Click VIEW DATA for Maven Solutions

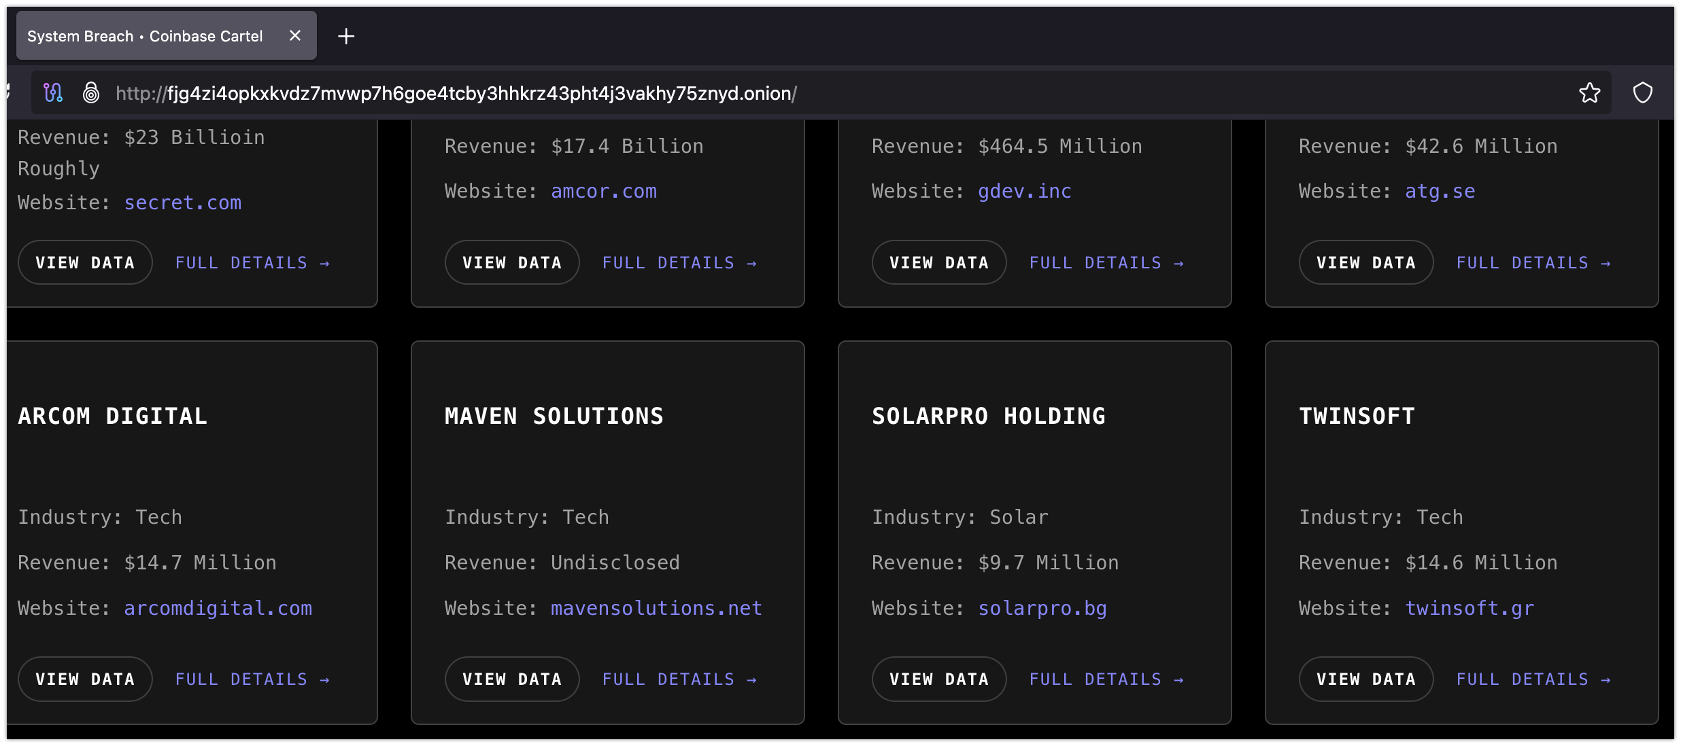512,679
